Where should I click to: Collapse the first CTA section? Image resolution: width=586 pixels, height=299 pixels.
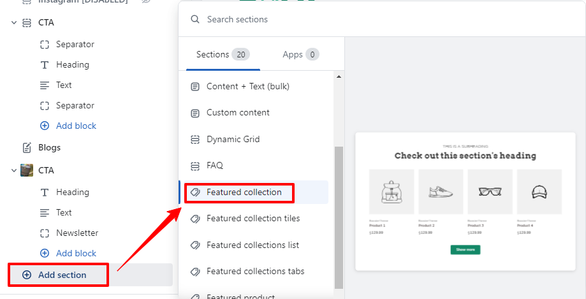point(14,22)
